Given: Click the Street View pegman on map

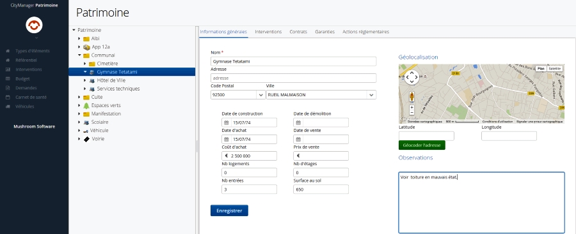Looking at the screenshot, I should pyautogui.click(x=412, y=97).
